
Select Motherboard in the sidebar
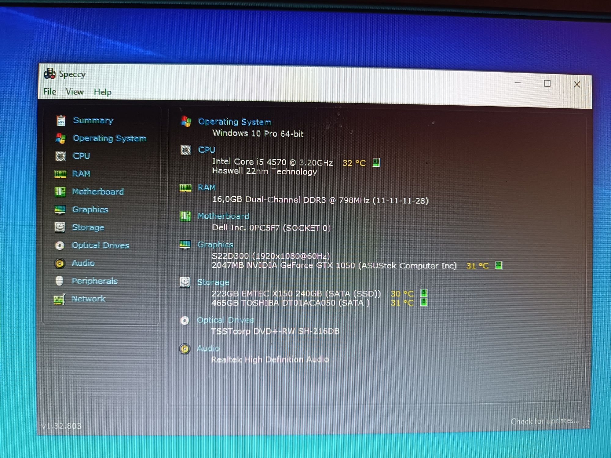pos(98,191)
